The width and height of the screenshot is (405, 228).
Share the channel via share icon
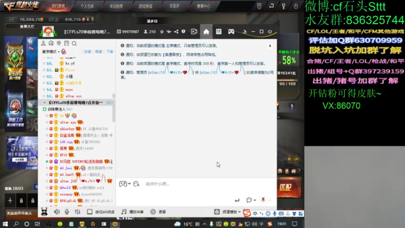pyautogui.click(x=176, y=31)
